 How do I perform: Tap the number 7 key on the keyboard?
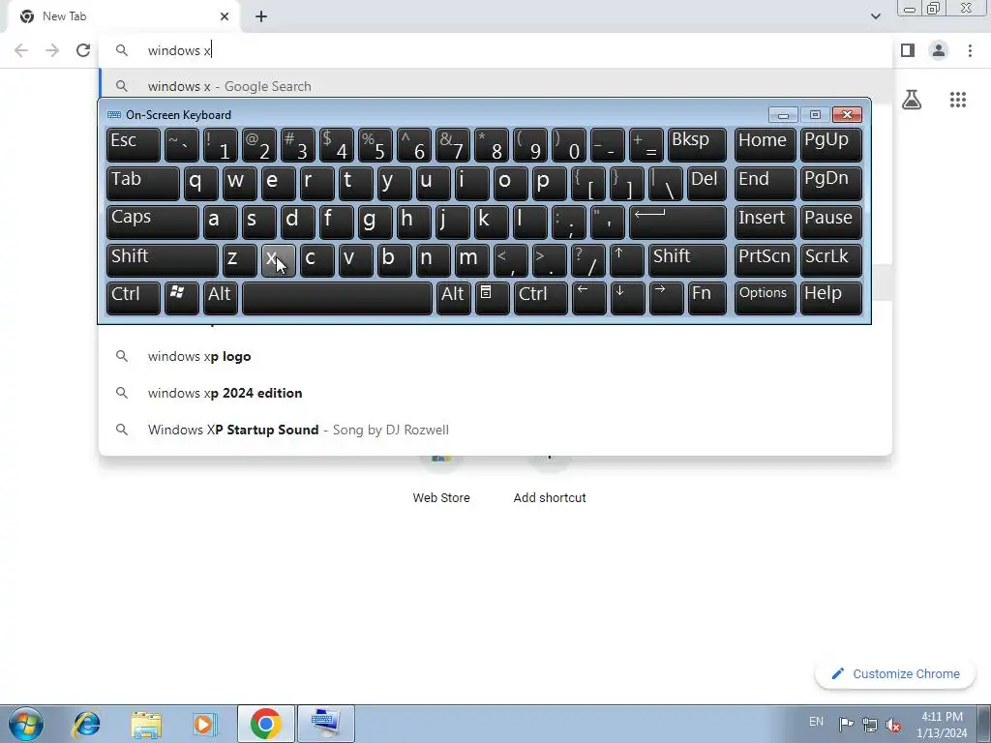[x=453, y=145]
